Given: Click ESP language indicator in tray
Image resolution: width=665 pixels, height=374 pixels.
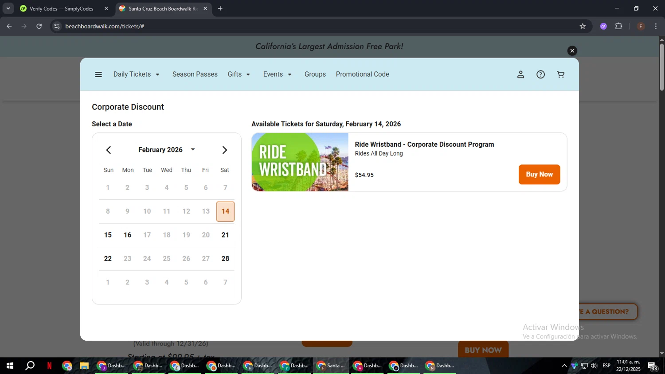Looking at the screenshot, I should click(606, 366).
